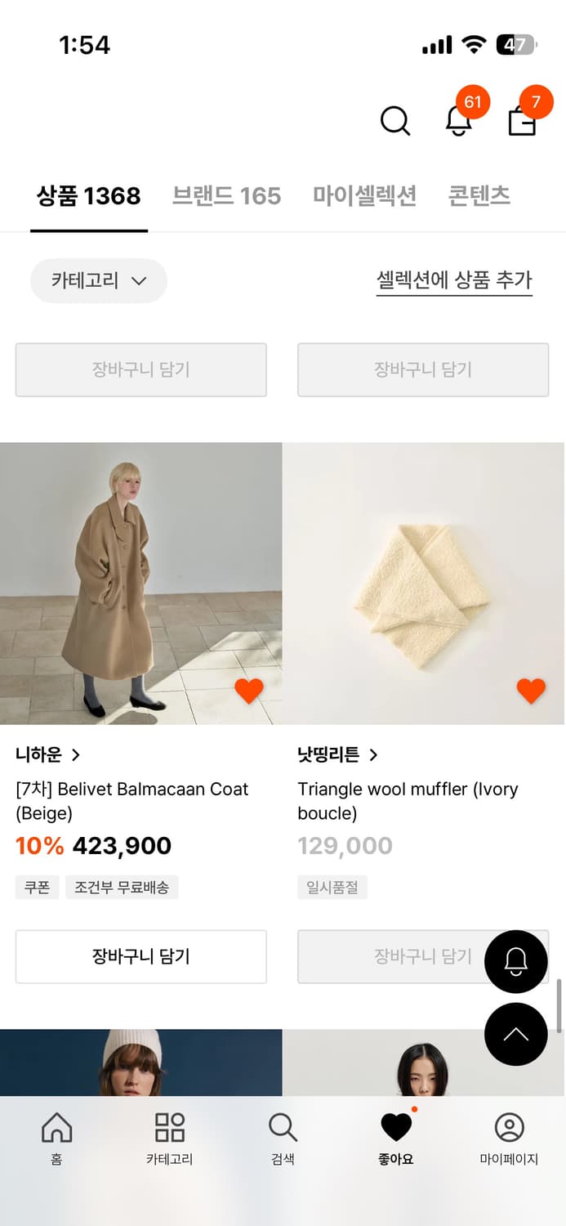Image resolution: width=566 pixels, height=1226 pixels.
Task: Open the search icon at the top
Action: pos(395,121)
